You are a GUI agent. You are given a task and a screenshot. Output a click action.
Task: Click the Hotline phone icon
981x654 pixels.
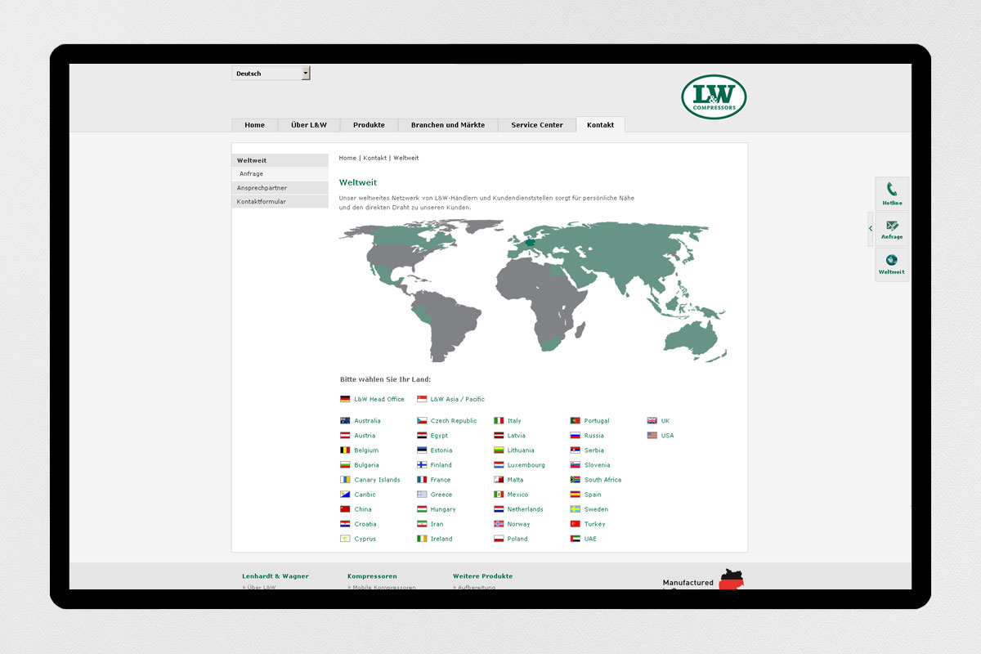[892, 189]
